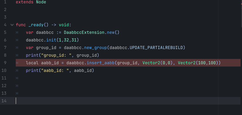
Task: Click the 'insert_aabb' method call
Action: click(x=100, y=63)
